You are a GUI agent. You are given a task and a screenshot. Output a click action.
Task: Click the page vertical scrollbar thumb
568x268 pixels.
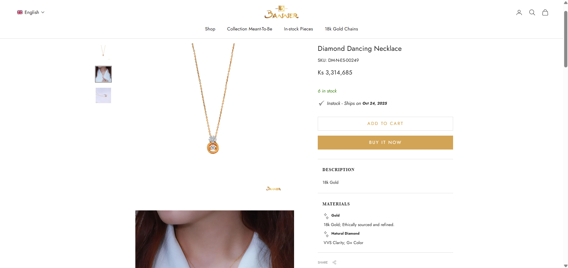[565, 38]
